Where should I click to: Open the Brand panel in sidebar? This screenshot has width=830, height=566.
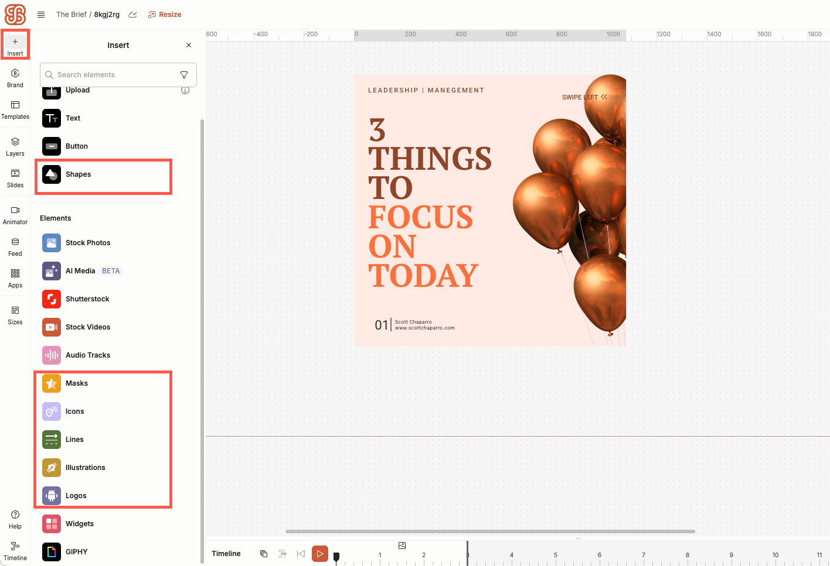15,78
